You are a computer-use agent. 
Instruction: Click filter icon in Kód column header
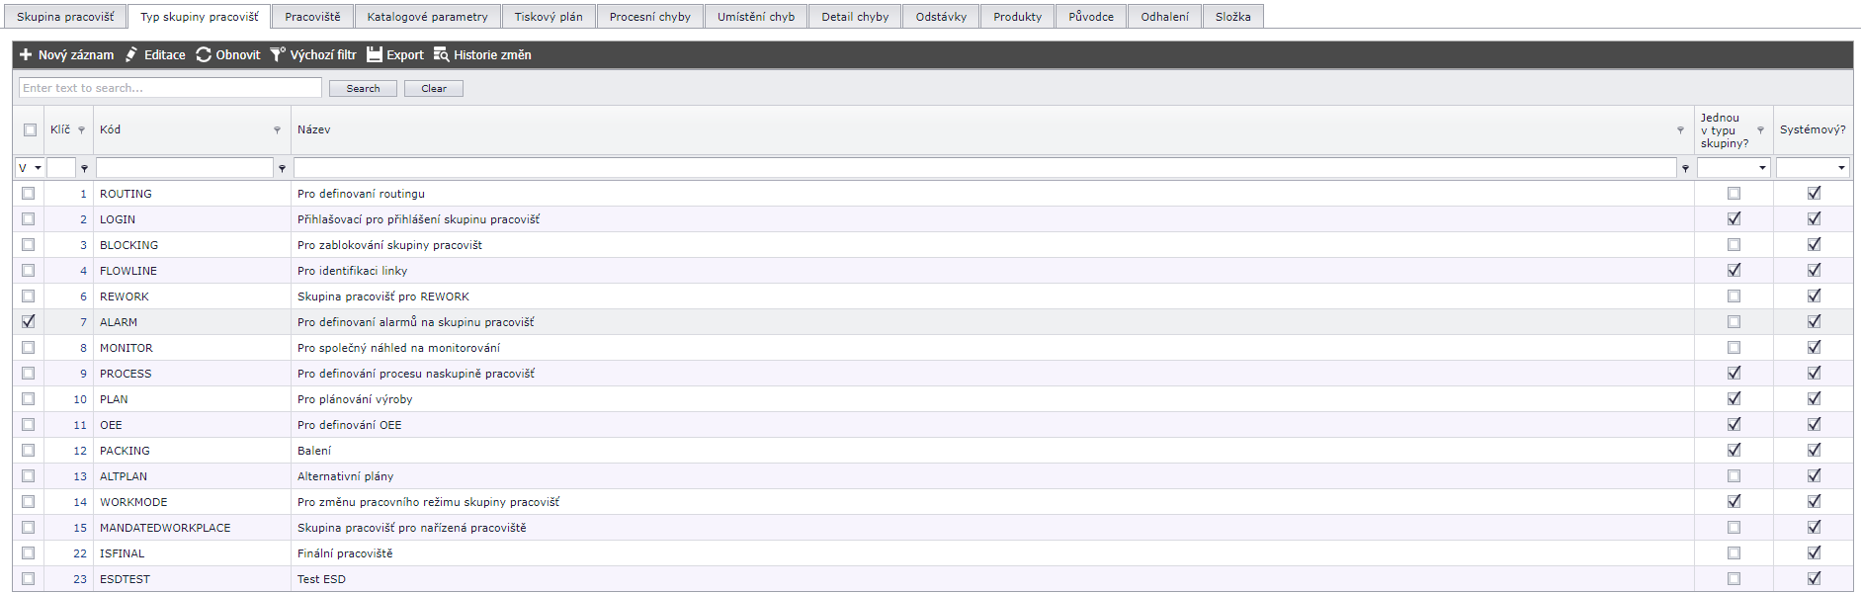pos(277,130)
